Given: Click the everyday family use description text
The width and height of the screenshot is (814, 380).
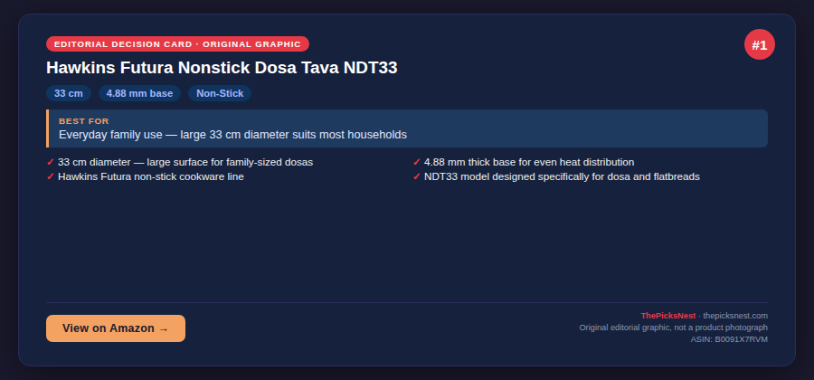Looking at the screenshot, I should coord(232,135).
